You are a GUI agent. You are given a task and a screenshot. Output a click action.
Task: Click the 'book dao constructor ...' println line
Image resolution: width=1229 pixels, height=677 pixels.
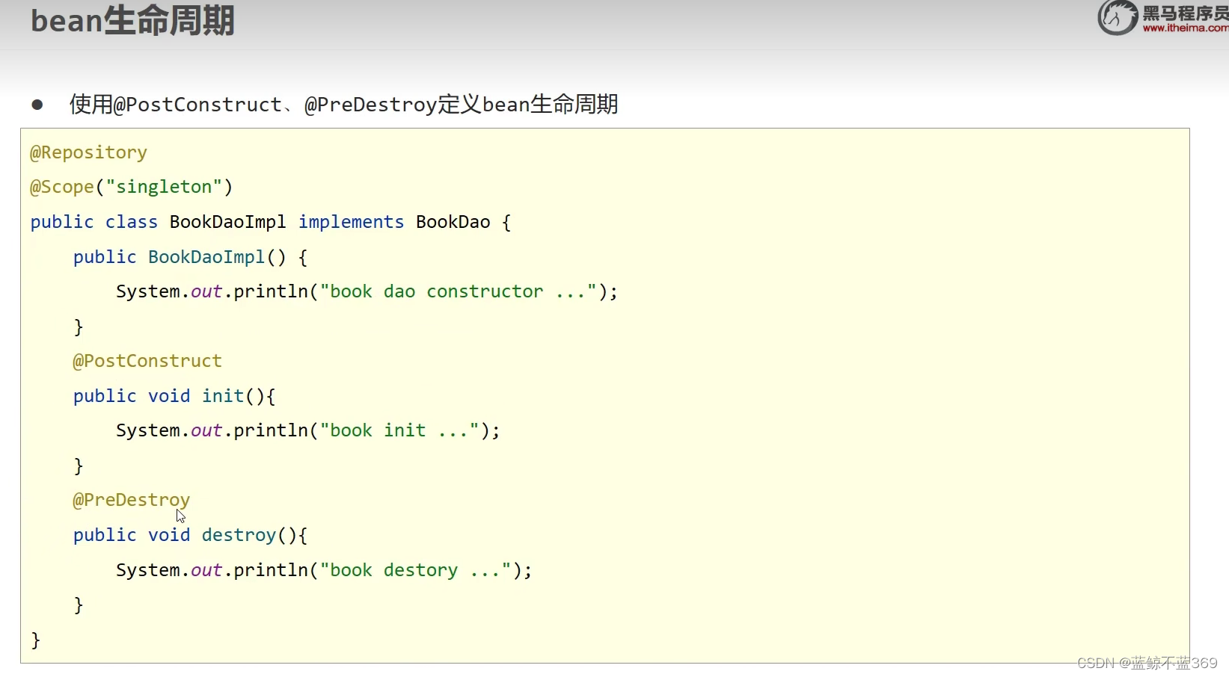click(x=367, y=291)
